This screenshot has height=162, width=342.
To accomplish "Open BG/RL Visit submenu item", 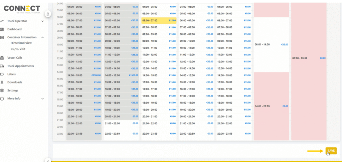I will [x=18, y=49].
